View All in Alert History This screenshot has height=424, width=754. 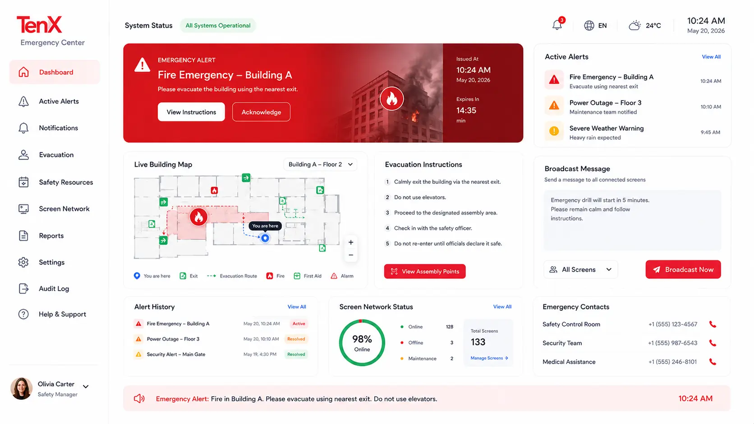[x=297, y=307]
